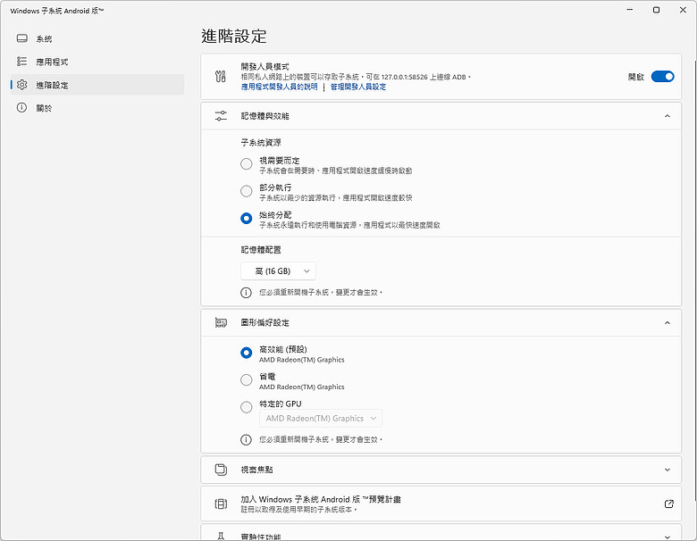Open 加入 Windows 子系統 Android 版 預覽計畫 card

pos(441,504)
